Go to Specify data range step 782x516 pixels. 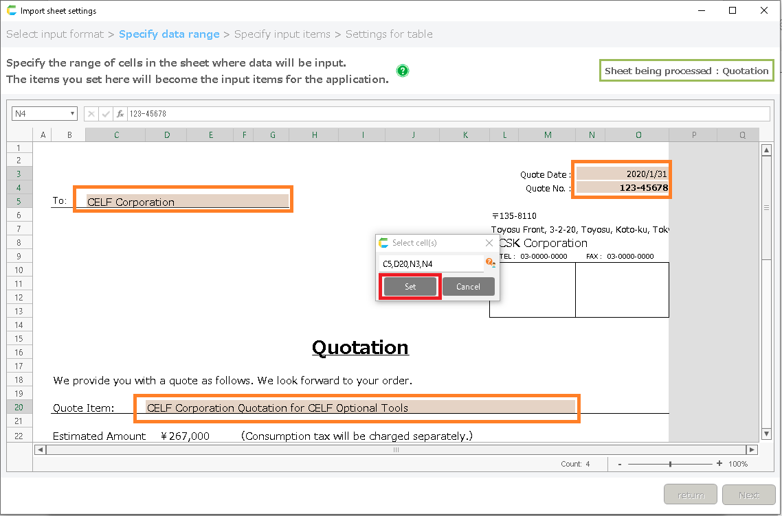coord(169,34)
